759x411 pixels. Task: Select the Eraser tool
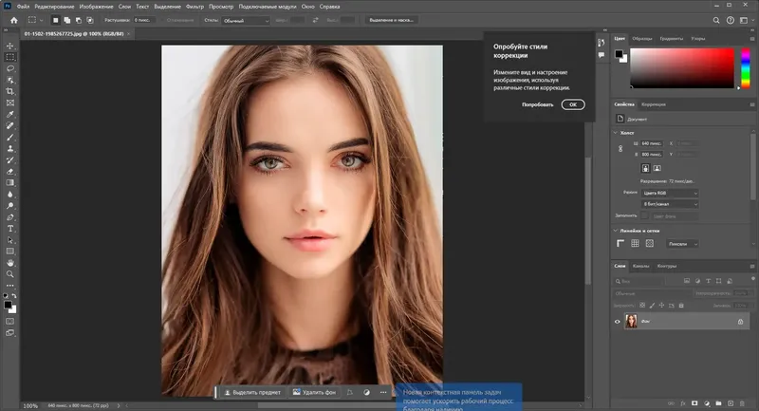click(x=10, y=171)
